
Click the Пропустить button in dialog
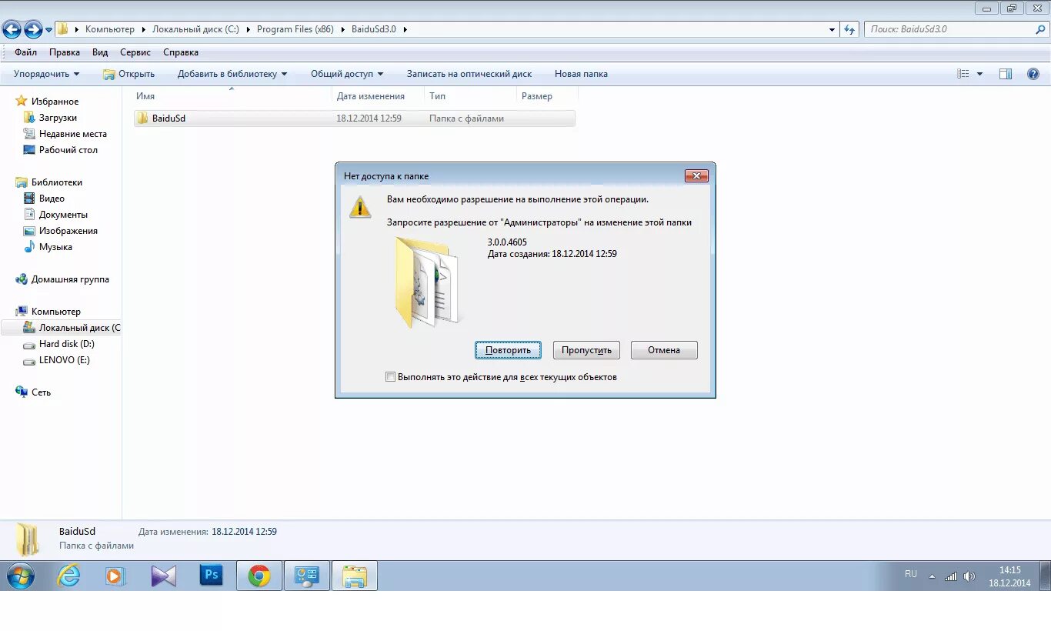tap(586, 350)
